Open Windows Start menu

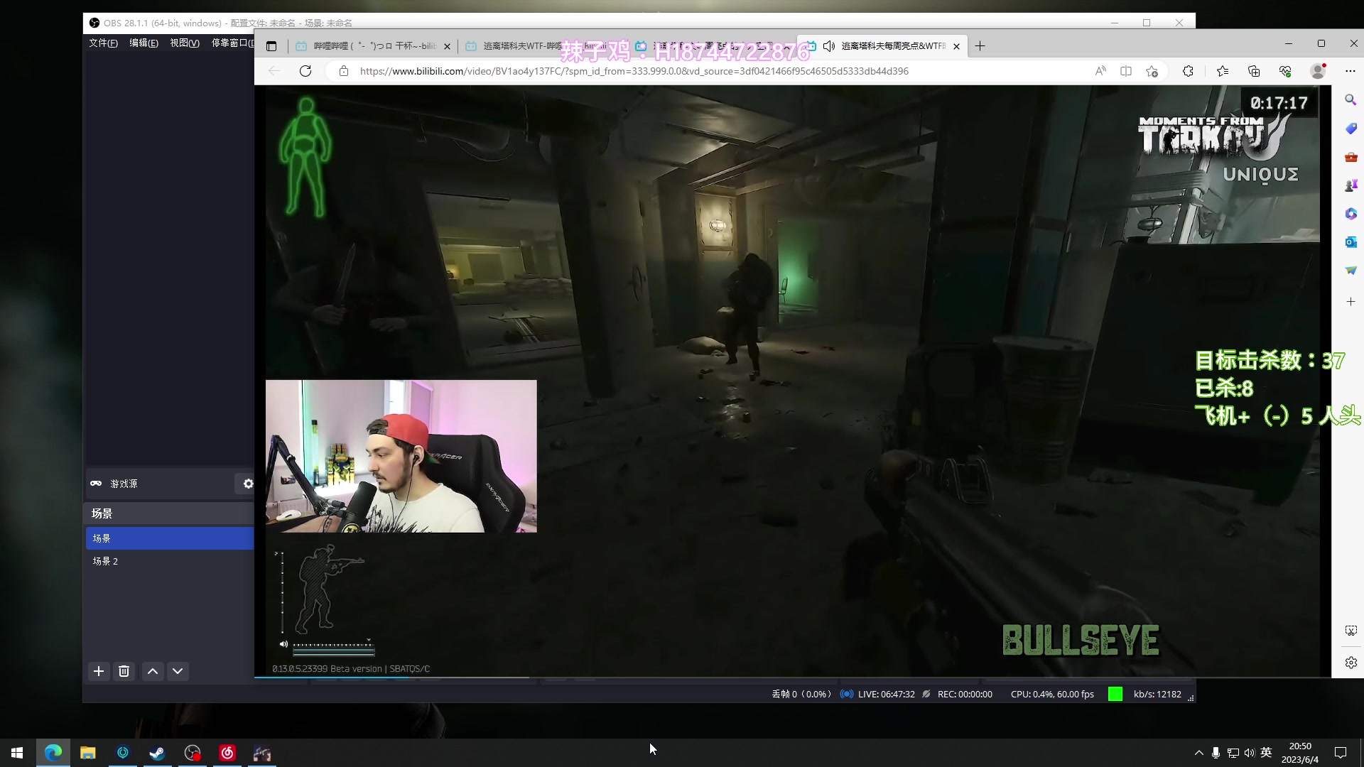click(17, 753)
